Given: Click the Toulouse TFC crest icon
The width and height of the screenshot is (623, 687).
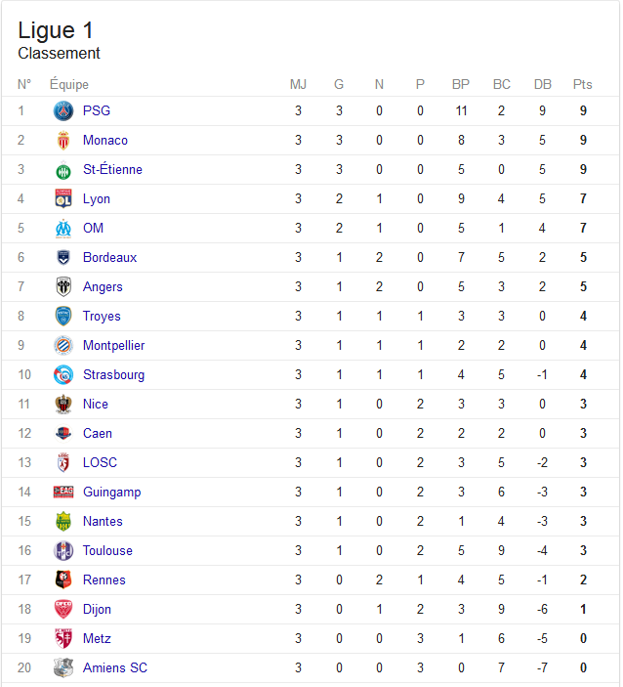Looking at the screenshot, I should tap(63, 551).
